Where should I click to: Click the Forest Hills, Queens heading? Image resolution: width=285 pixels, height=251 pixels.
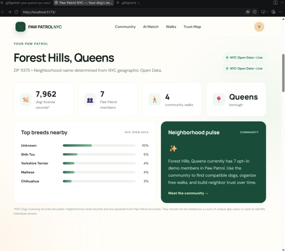pyautogui.click(x=64, y=58)
